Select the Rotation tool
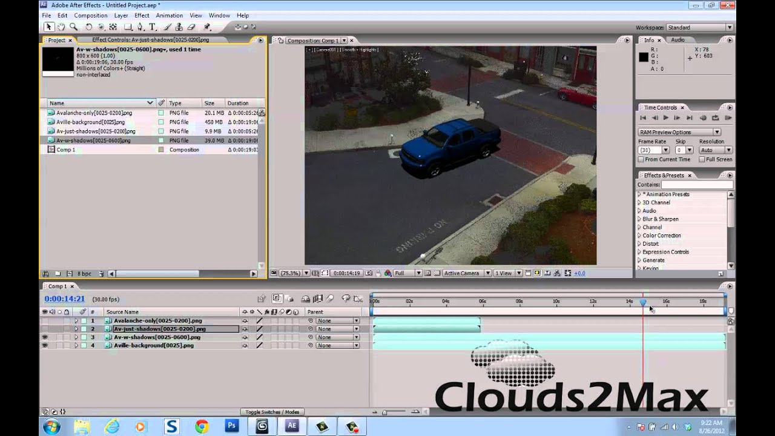775x436 pixels. point(88,27)
